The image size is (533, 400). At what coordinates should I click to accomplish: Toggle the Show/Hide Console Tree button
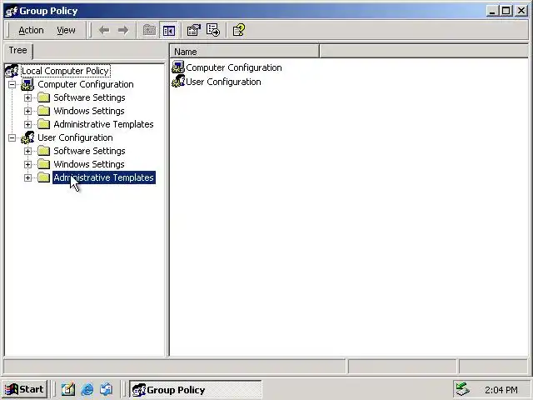point(169,31)
